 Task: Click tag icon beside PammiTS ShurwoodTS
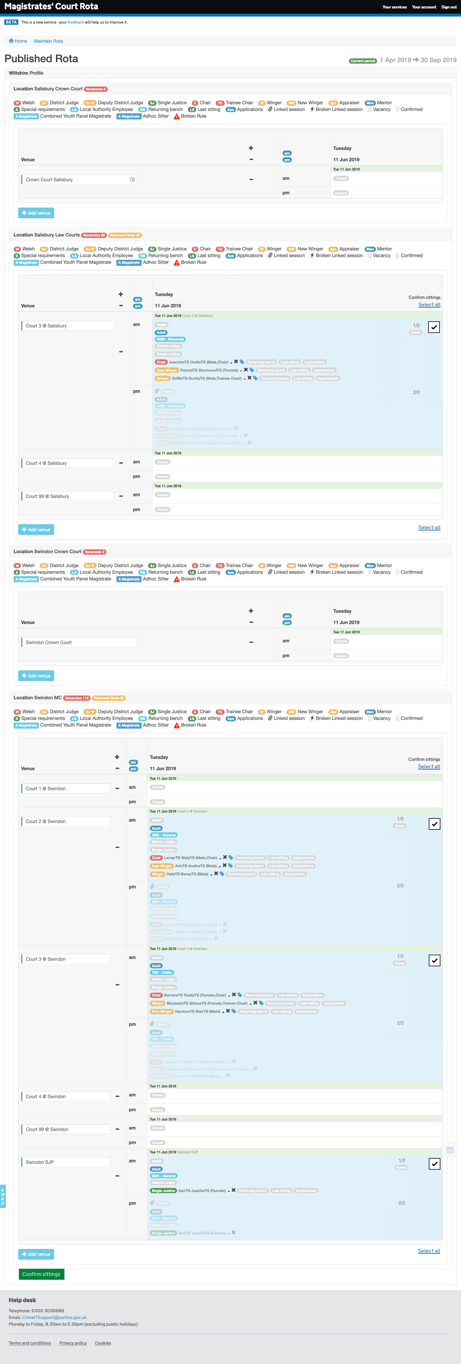252,370
